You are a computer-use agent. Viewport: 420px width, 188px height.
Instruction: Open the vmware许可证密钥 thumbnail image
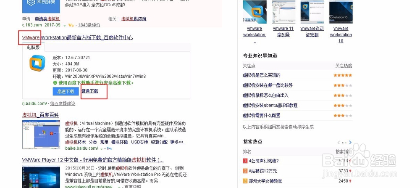(312, 12)
